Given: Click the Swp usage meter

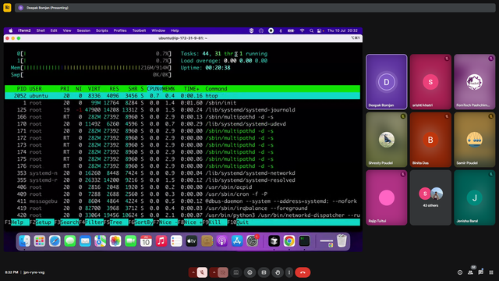Looking at the screenshot, I should [91, 75].
